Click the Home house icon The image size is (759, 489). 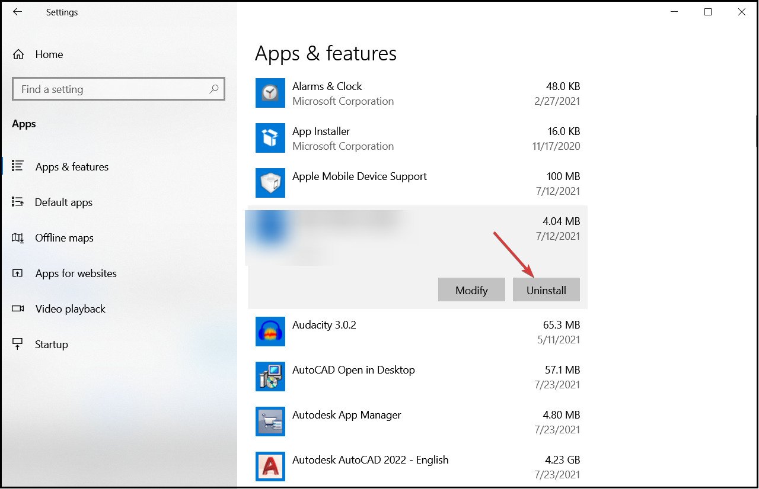pos(18,54)
